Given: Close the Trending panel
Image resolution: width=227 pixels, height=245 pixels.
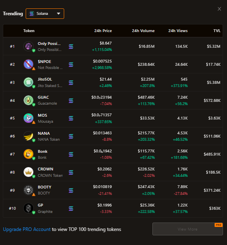Looking at the screenshot, I should click(x=219, y=9).
